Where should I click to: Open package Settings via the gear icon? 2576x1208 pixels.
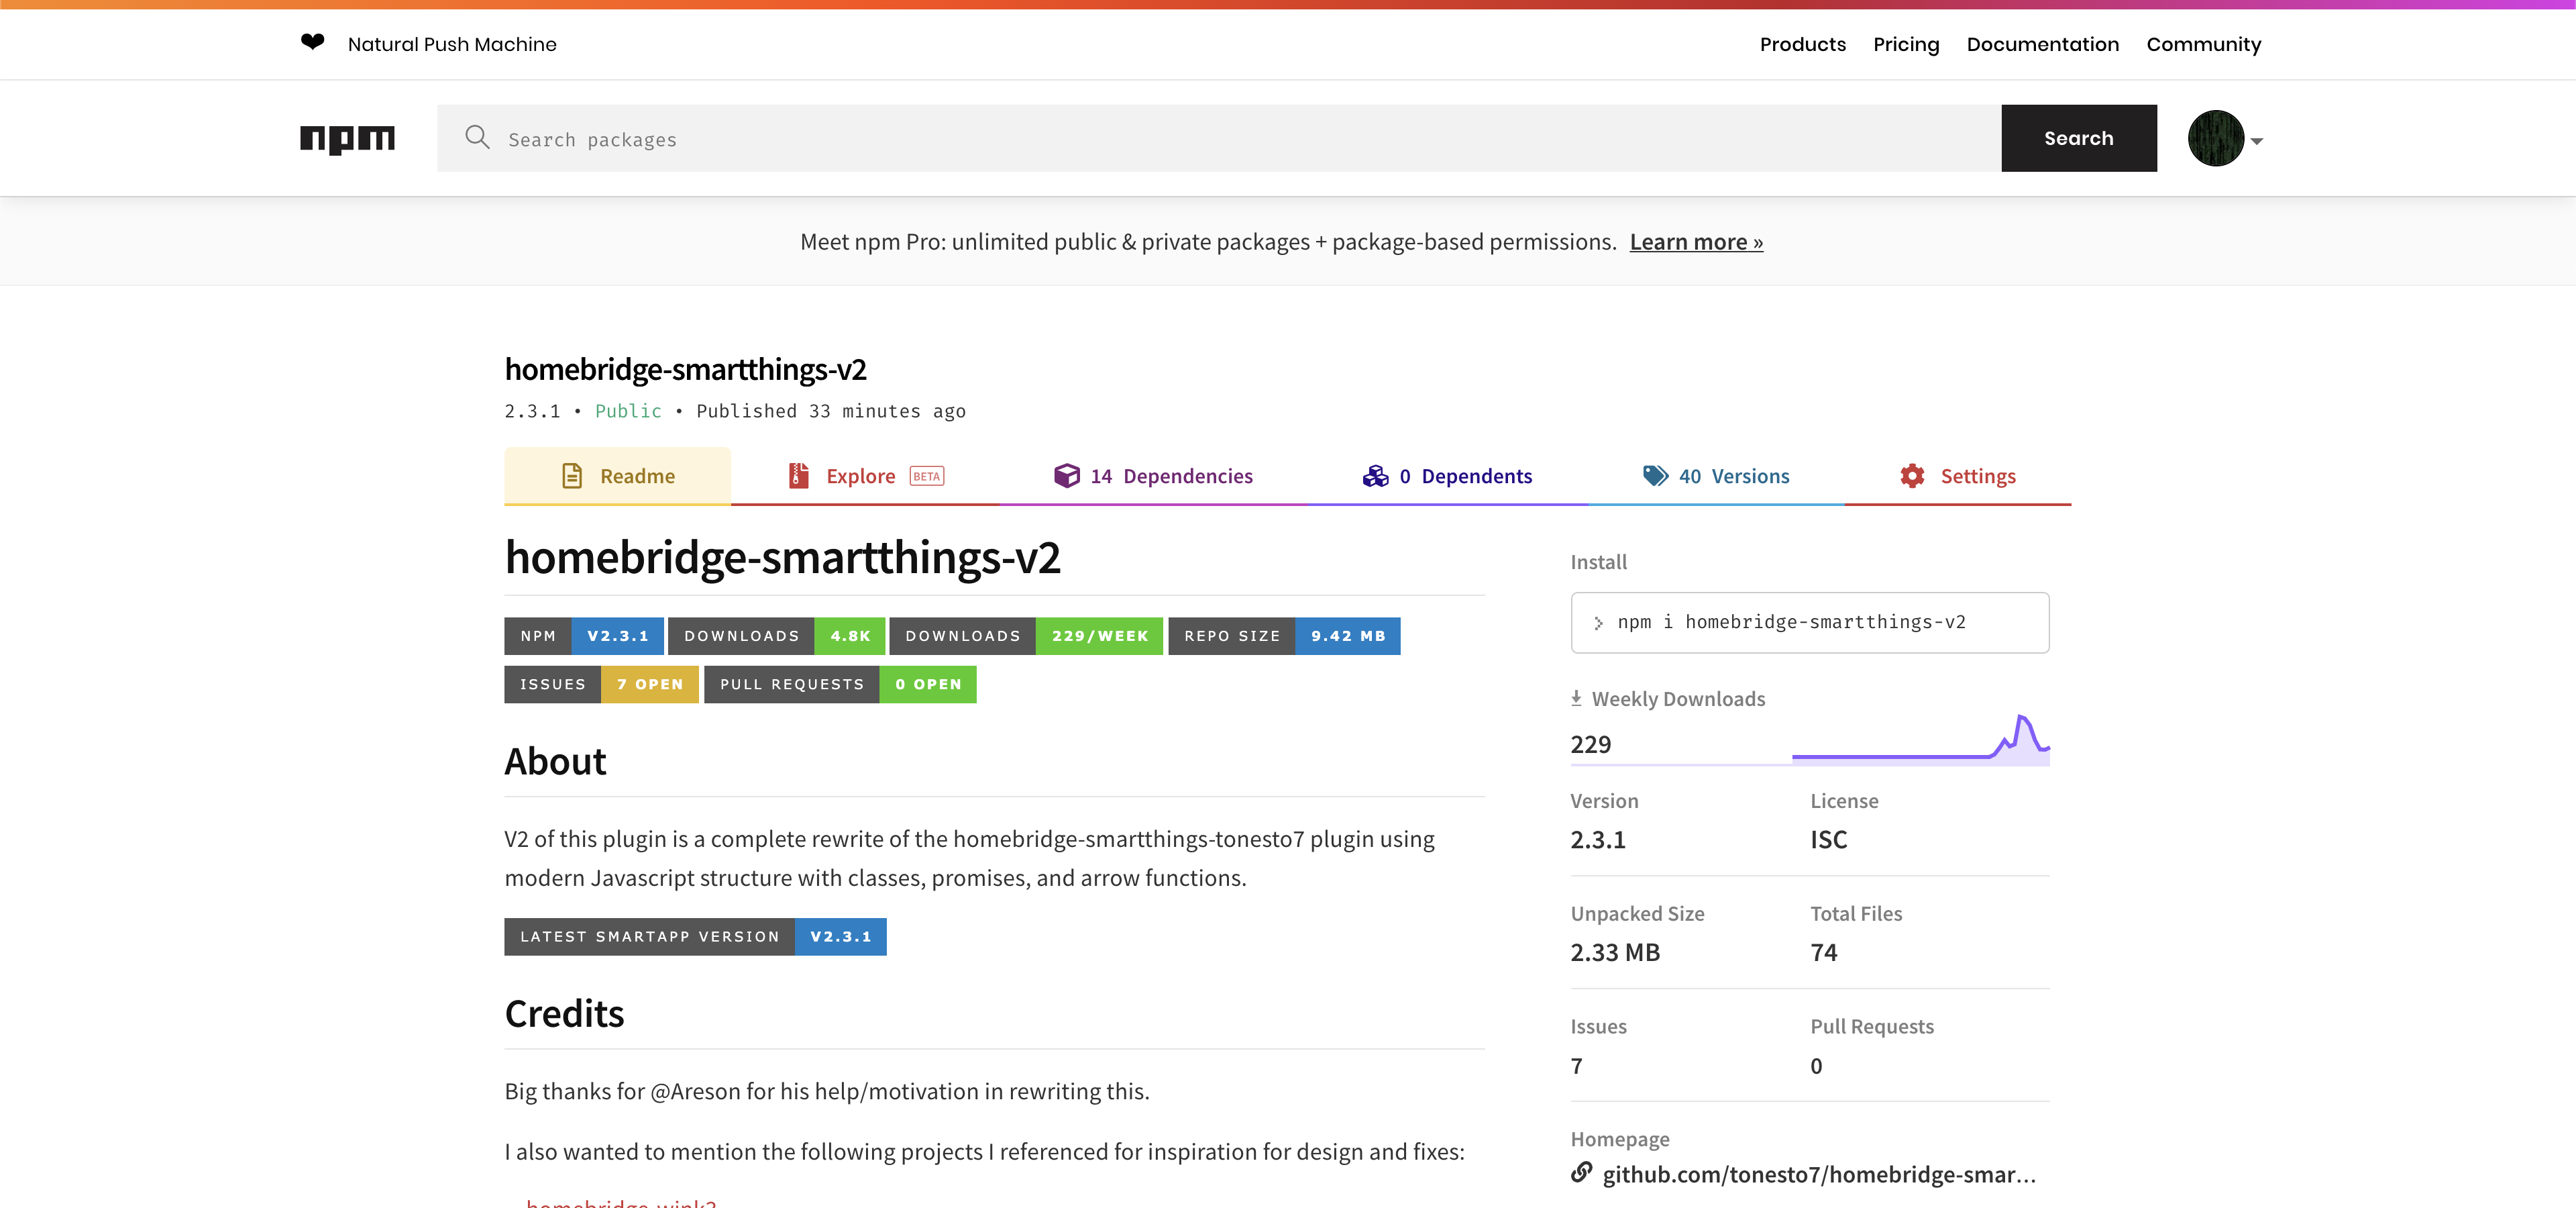[x=1912, y=476]
